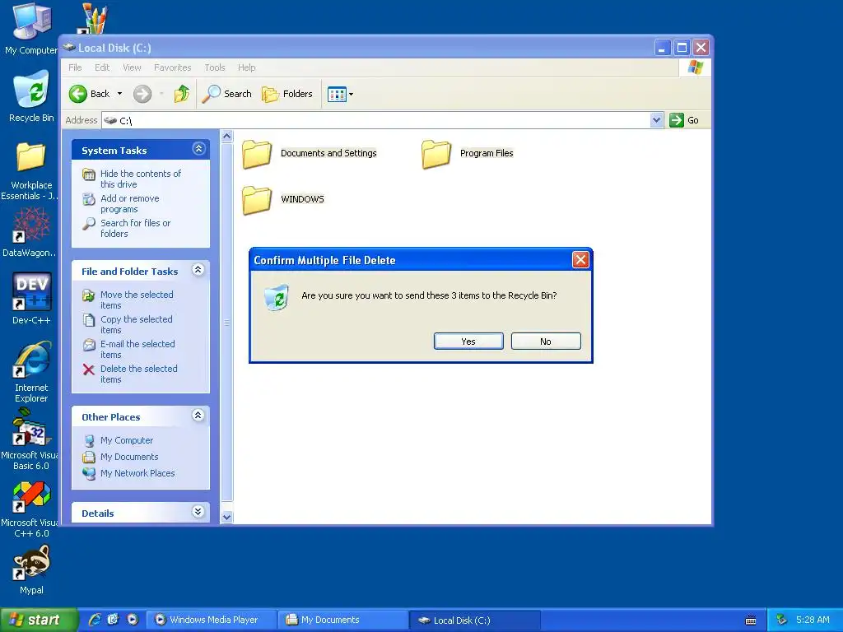Click the Local Disk (C:) title bar drive icon

68,47
